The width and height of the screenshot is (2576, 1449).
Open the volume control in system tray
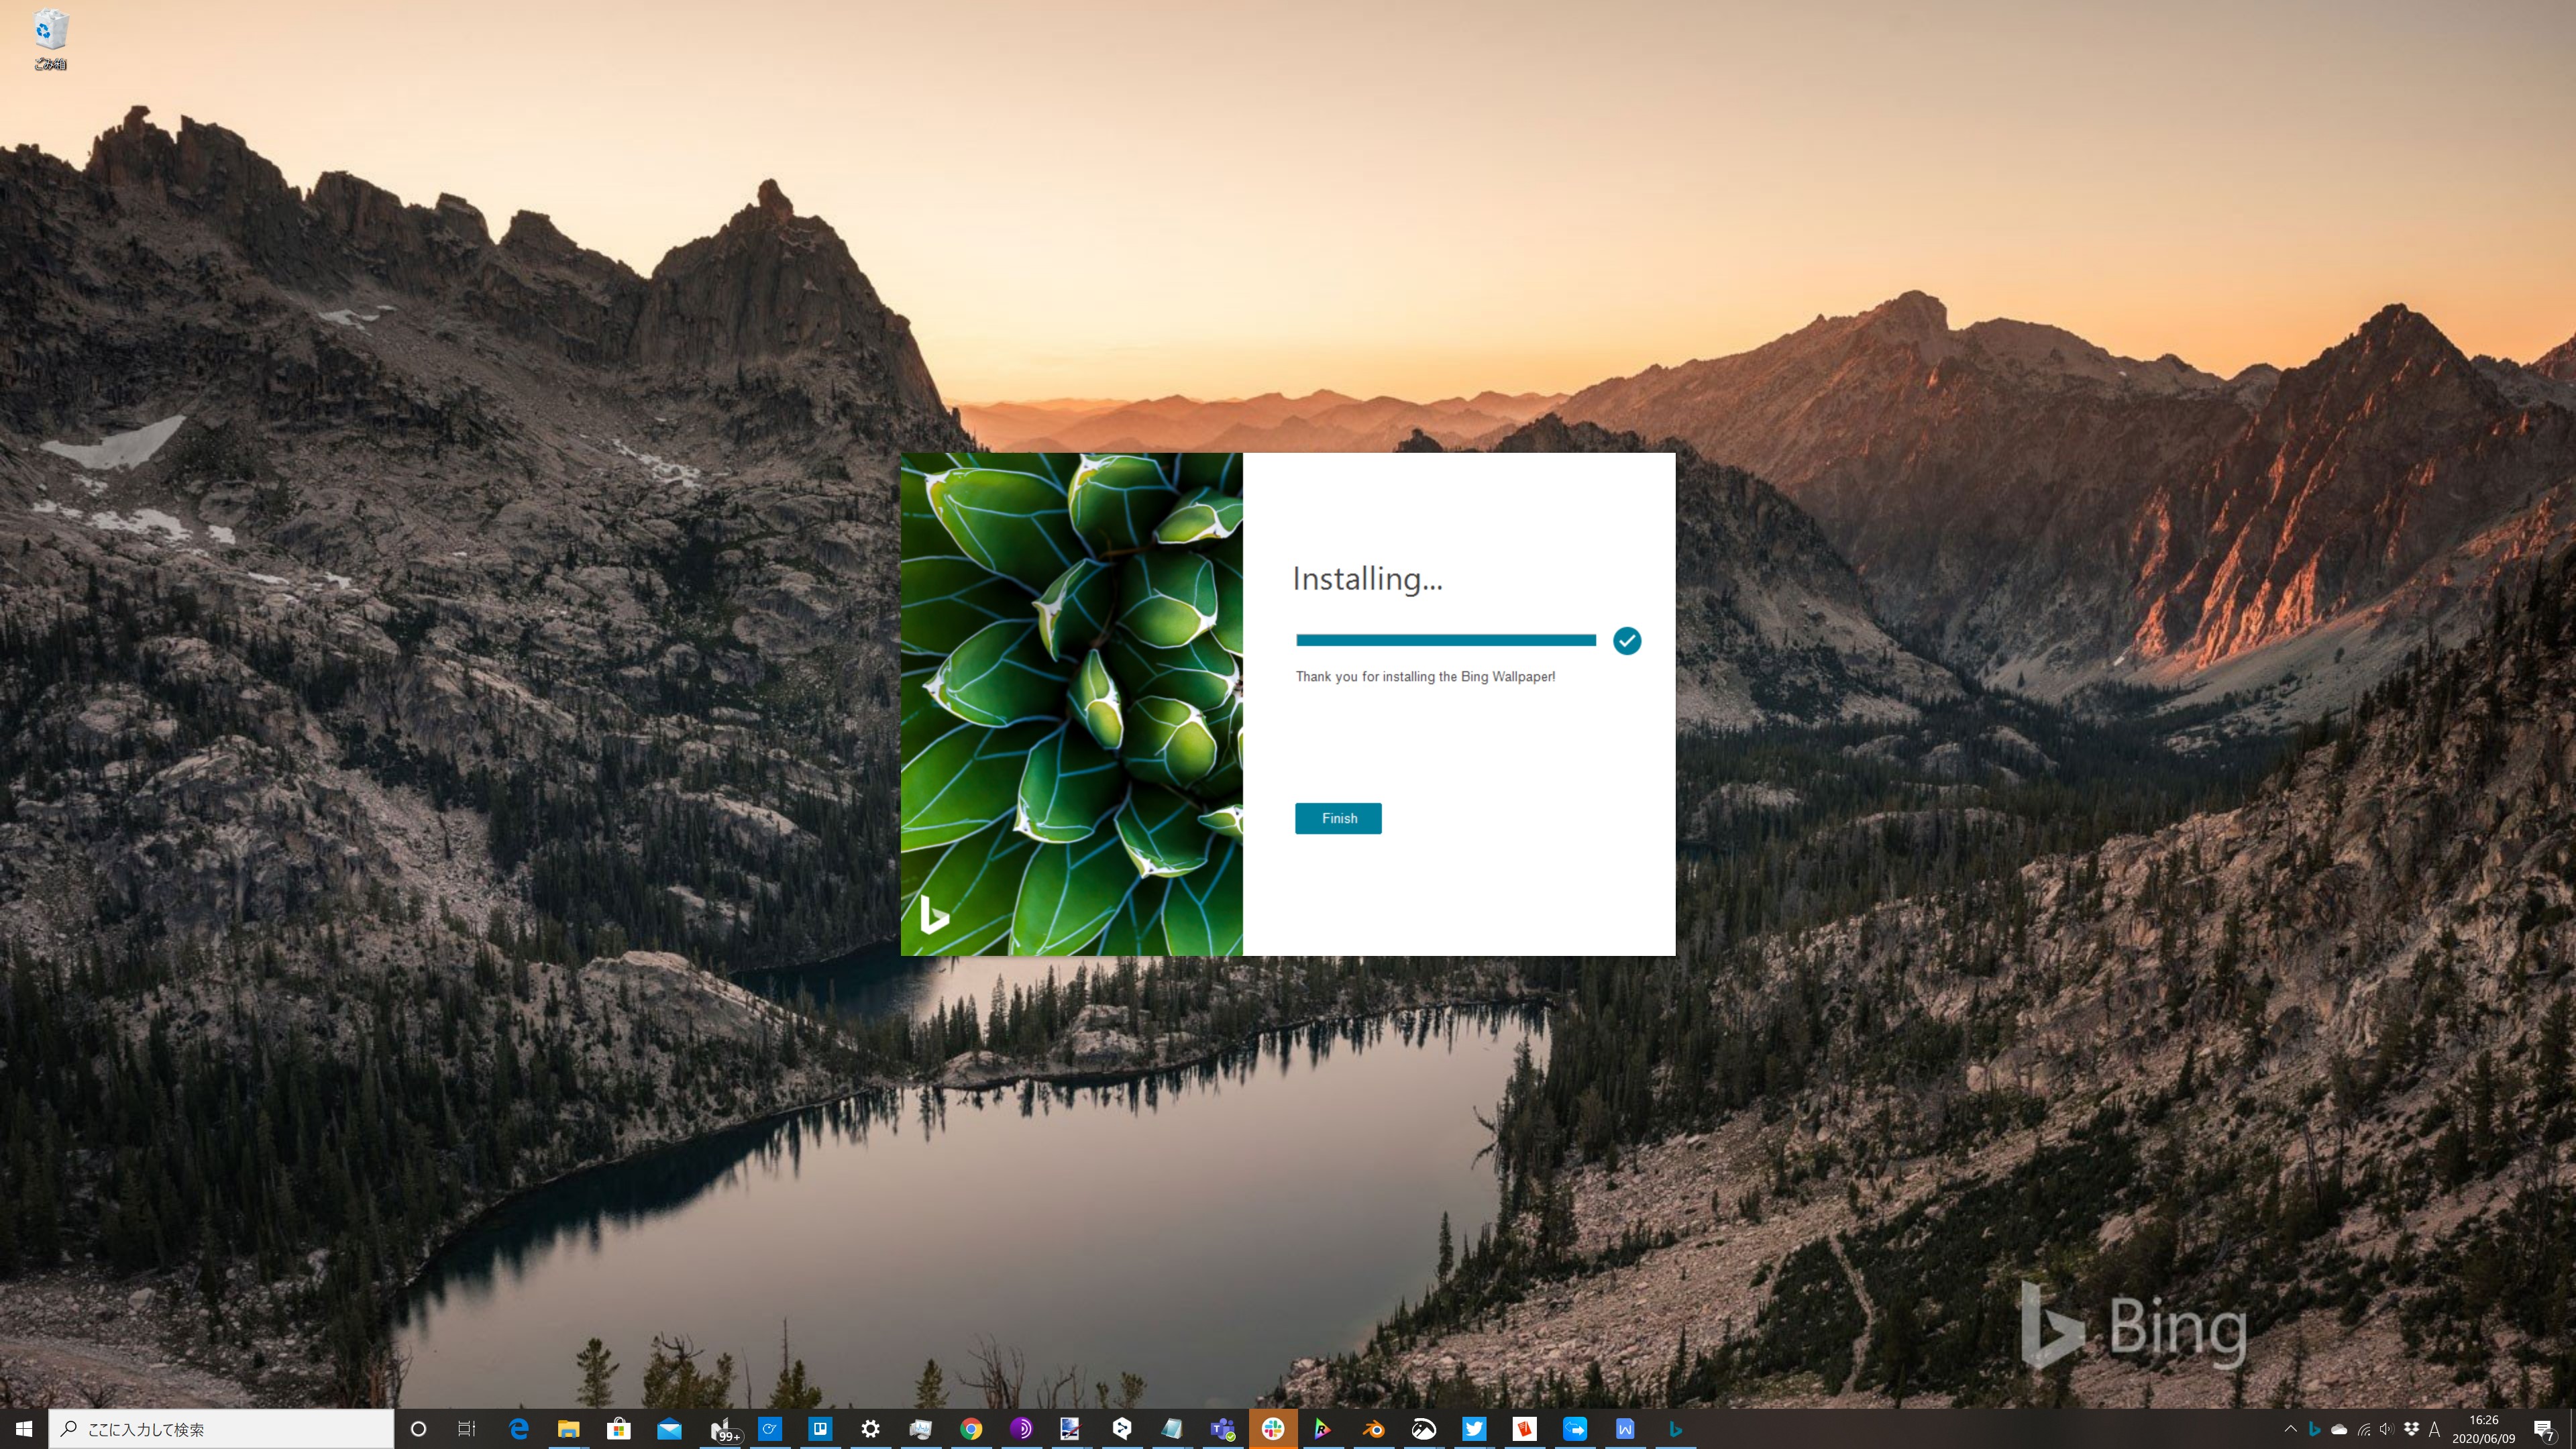pos(2387,1429)
